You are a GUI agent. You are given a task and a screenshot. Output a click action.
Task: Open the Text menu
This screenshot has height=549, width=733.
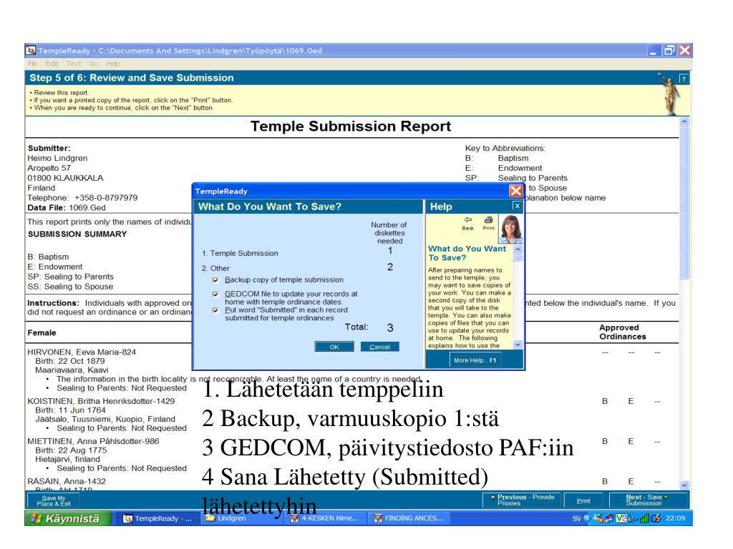[x=74, y=64]
